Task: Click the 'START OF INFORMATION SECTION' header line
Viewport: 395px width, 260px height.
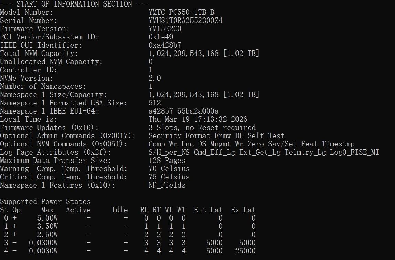Action: pyautogui.click(x=74, y=4)
